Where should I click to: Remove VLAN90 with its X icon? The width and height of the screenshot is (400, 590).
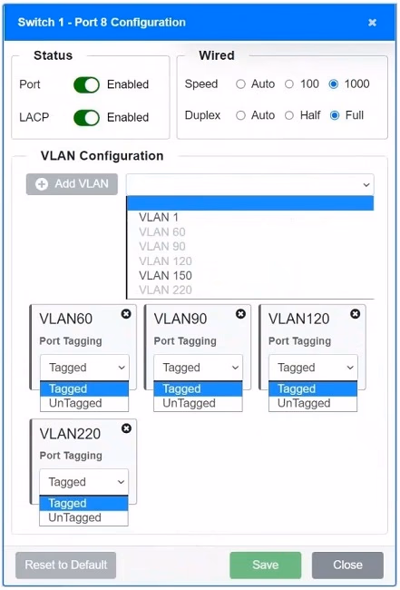click(x=240, y=314)
